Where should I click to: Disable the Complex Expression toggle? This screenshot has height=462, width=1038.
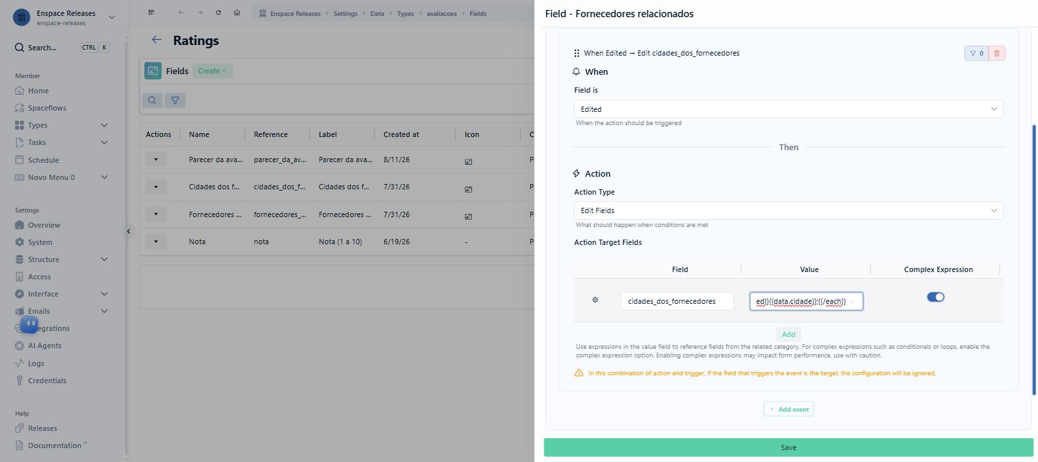(x=935, y=297)
